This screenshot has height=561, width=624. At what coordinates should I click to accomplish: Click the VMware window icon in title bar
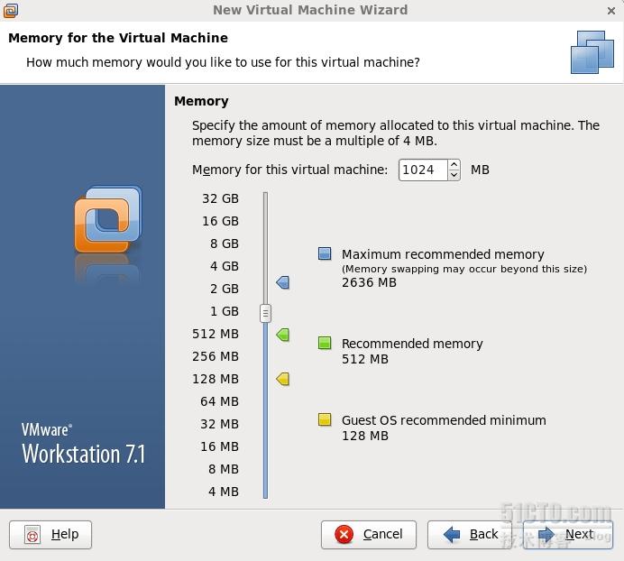coord(10,10)
